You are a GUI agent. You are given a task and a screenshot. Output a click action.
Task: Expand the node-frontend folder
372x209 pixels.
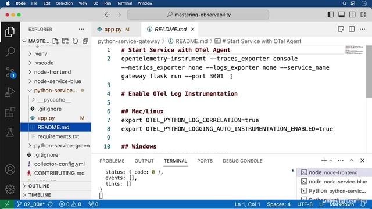click(x=56, y=72)
